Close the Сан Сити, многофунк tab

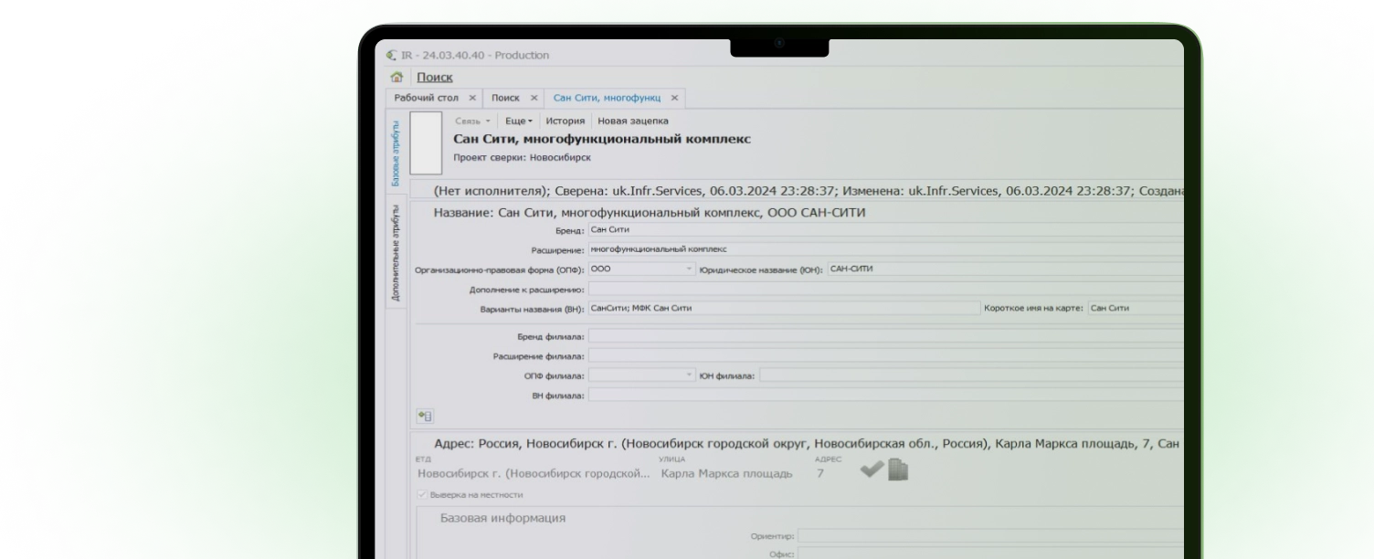coord(674,98)
